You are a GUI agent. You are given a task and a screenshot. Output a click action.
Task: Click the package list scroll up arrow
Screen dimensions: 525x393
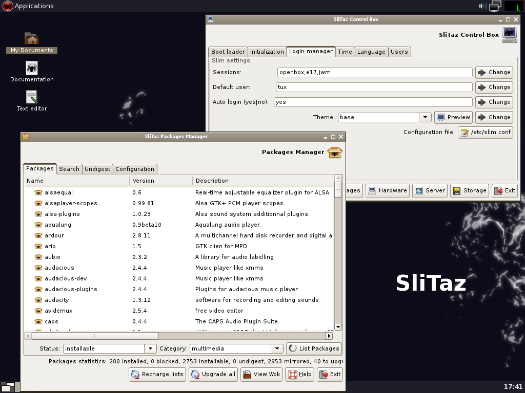[x=338, y=178]
